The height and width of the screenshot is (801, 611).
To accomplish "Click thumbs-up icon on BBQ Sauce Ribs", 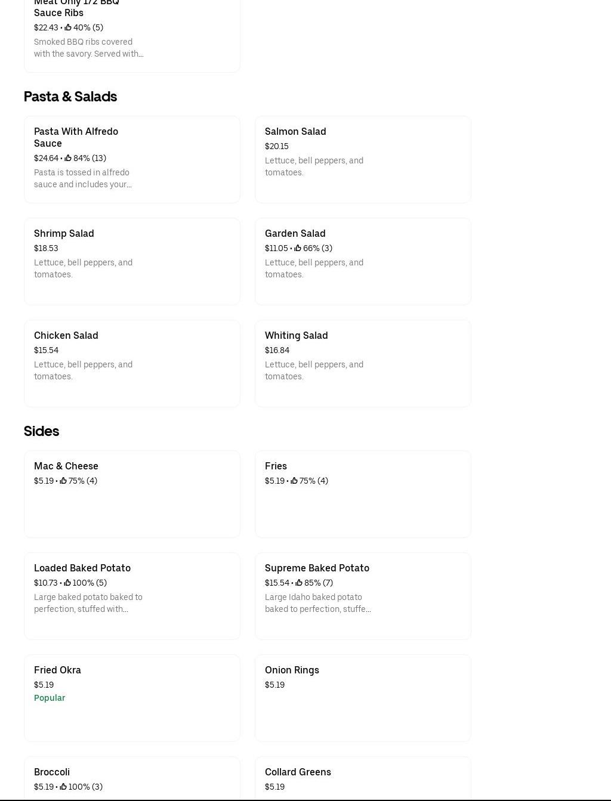I will point(68,27).
